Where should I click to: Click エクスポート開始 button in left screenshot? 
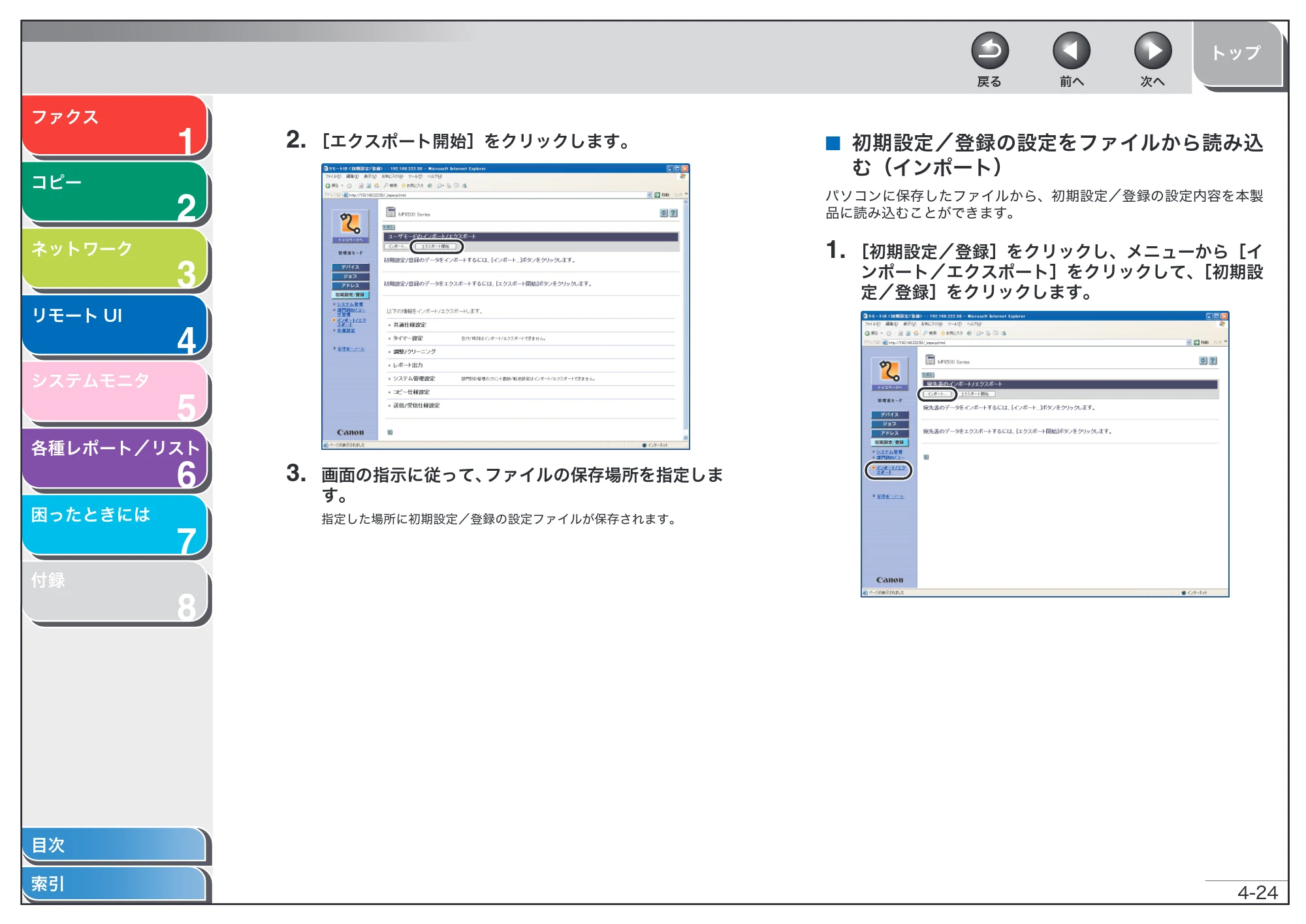pyautogui.click(x=437, y=247)
